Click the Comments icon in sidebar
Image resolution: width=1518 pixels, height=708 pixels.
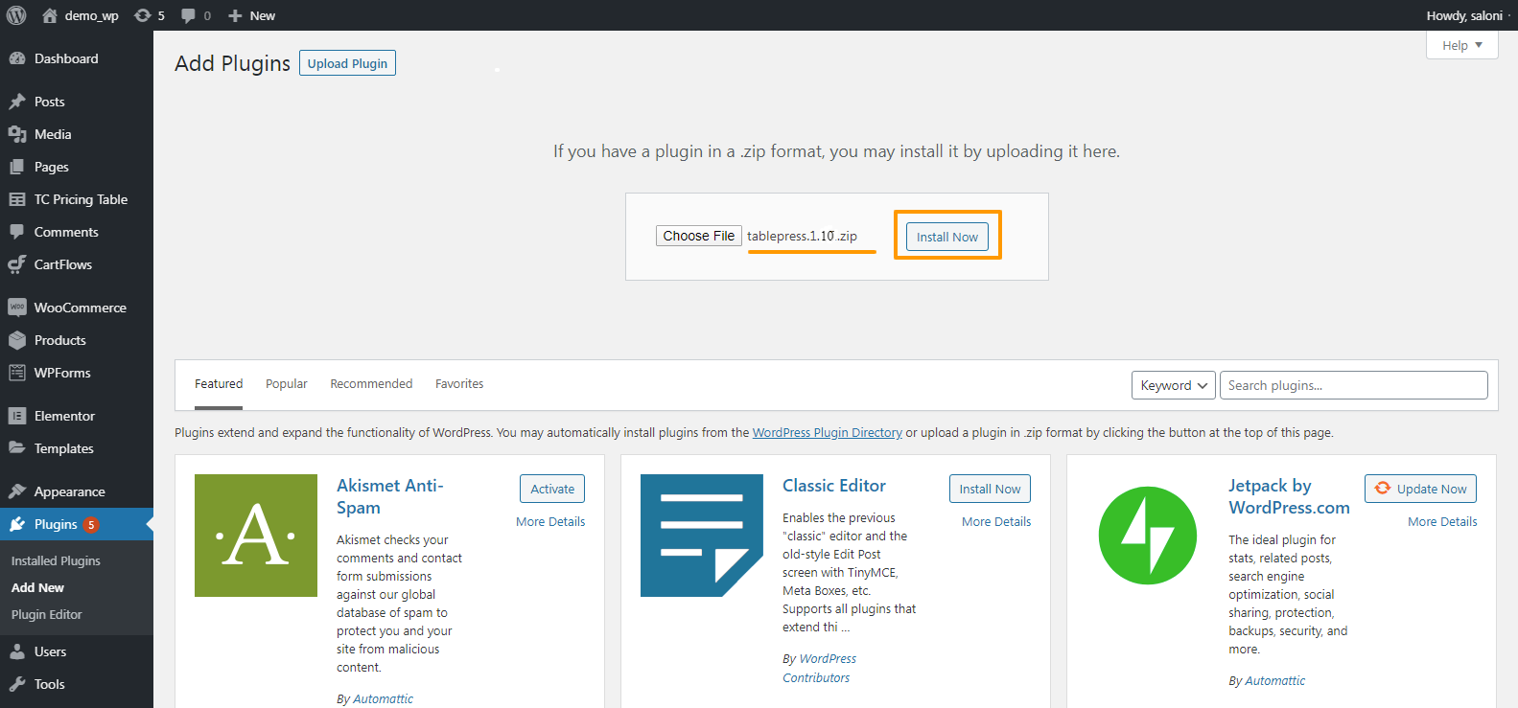tap(17, 232)
